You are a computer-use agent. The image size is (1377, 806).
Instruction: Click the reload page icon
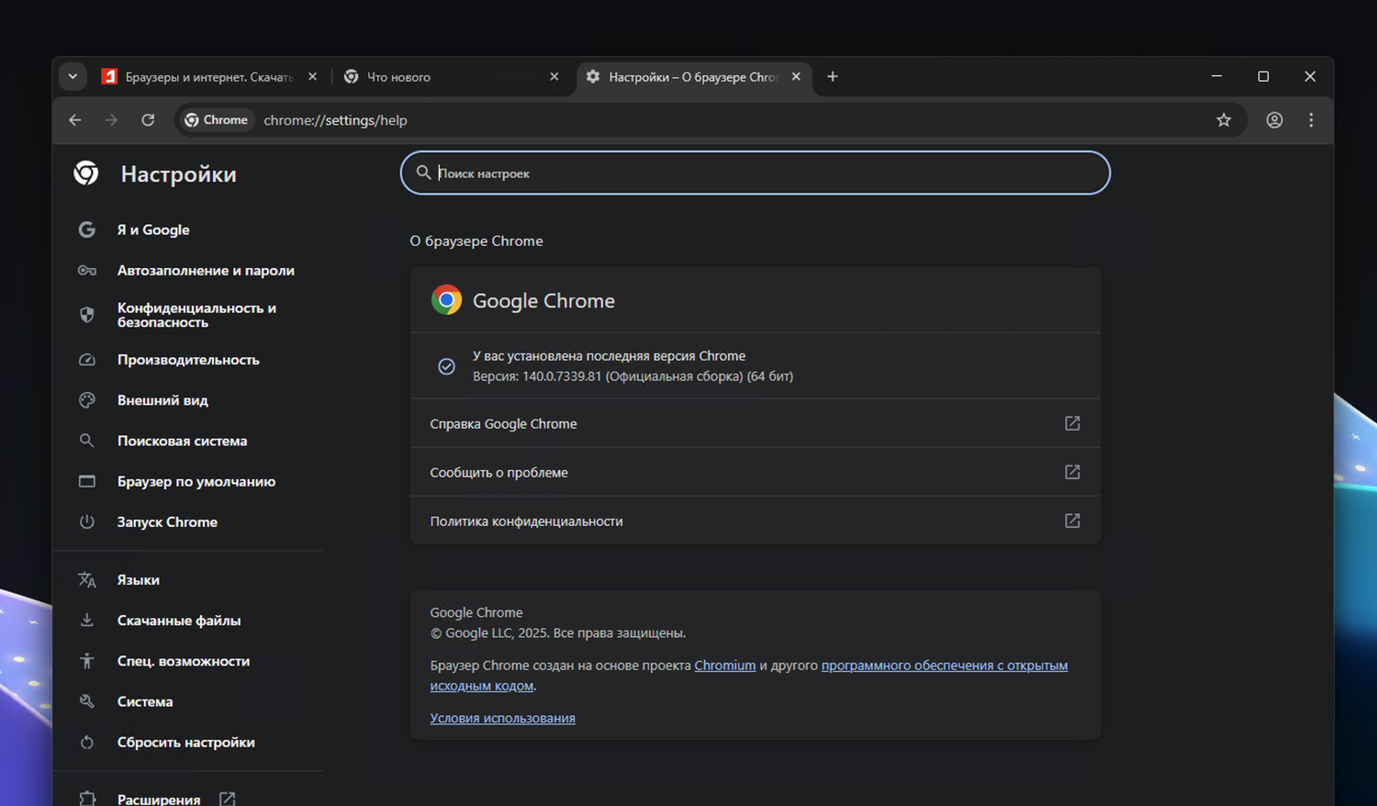148,120
